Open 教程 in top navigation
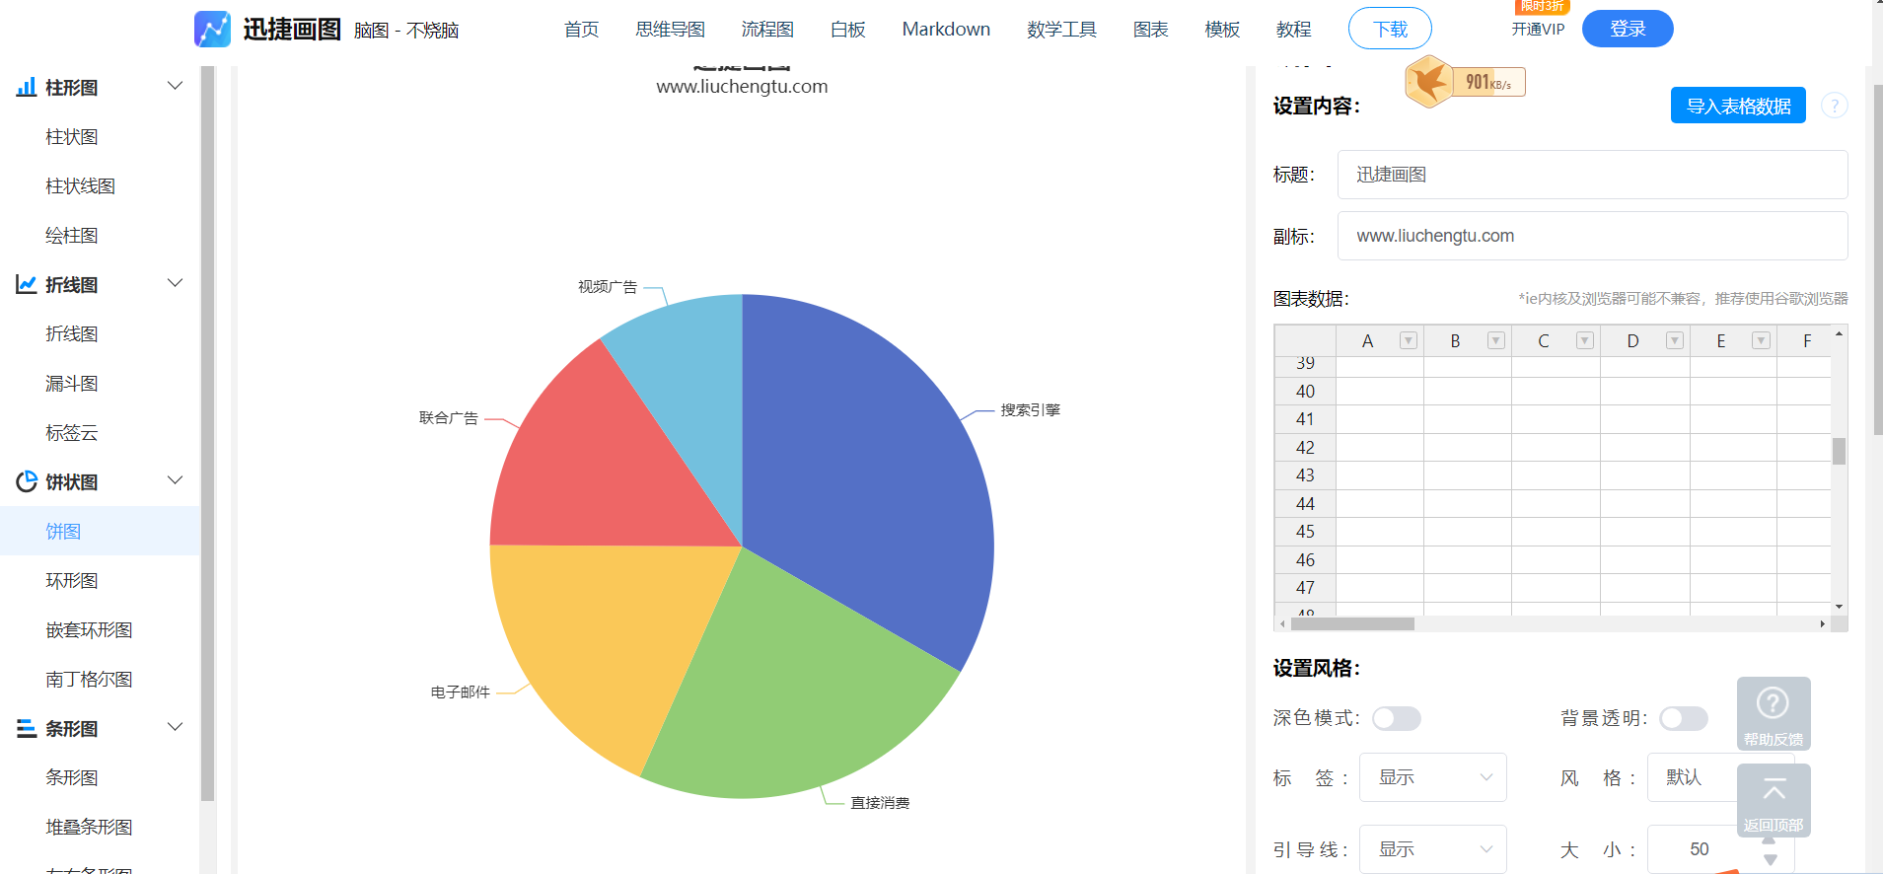Image resolution: width=1883 pixels, height=874 pixels. point(1293,30)
